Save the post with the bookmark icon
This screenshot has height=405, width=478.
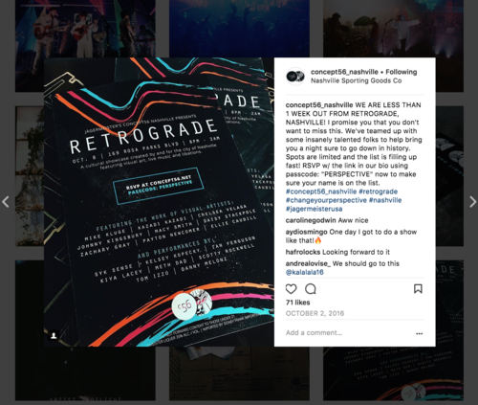point(418,289)
